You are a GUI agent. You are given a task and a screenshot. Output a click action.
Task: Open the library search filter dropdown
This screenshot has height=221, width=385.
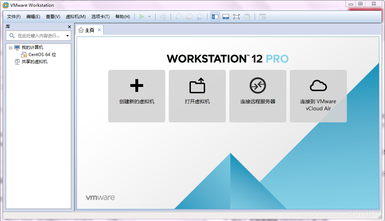[x=67, y=36]
